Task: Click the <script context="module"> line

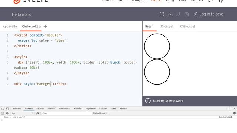Action: (38, 35)
